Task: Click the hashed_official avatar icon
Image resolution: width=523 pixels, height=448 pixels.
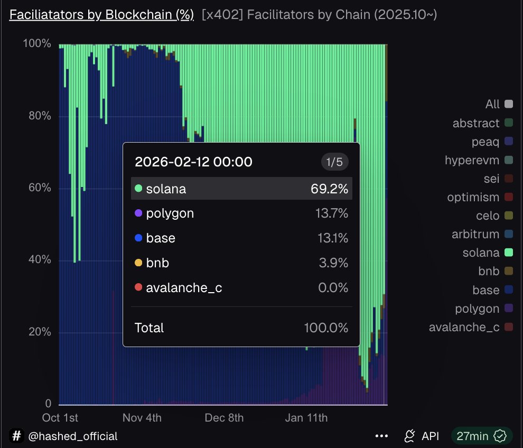Action: (x=17, y=436)
